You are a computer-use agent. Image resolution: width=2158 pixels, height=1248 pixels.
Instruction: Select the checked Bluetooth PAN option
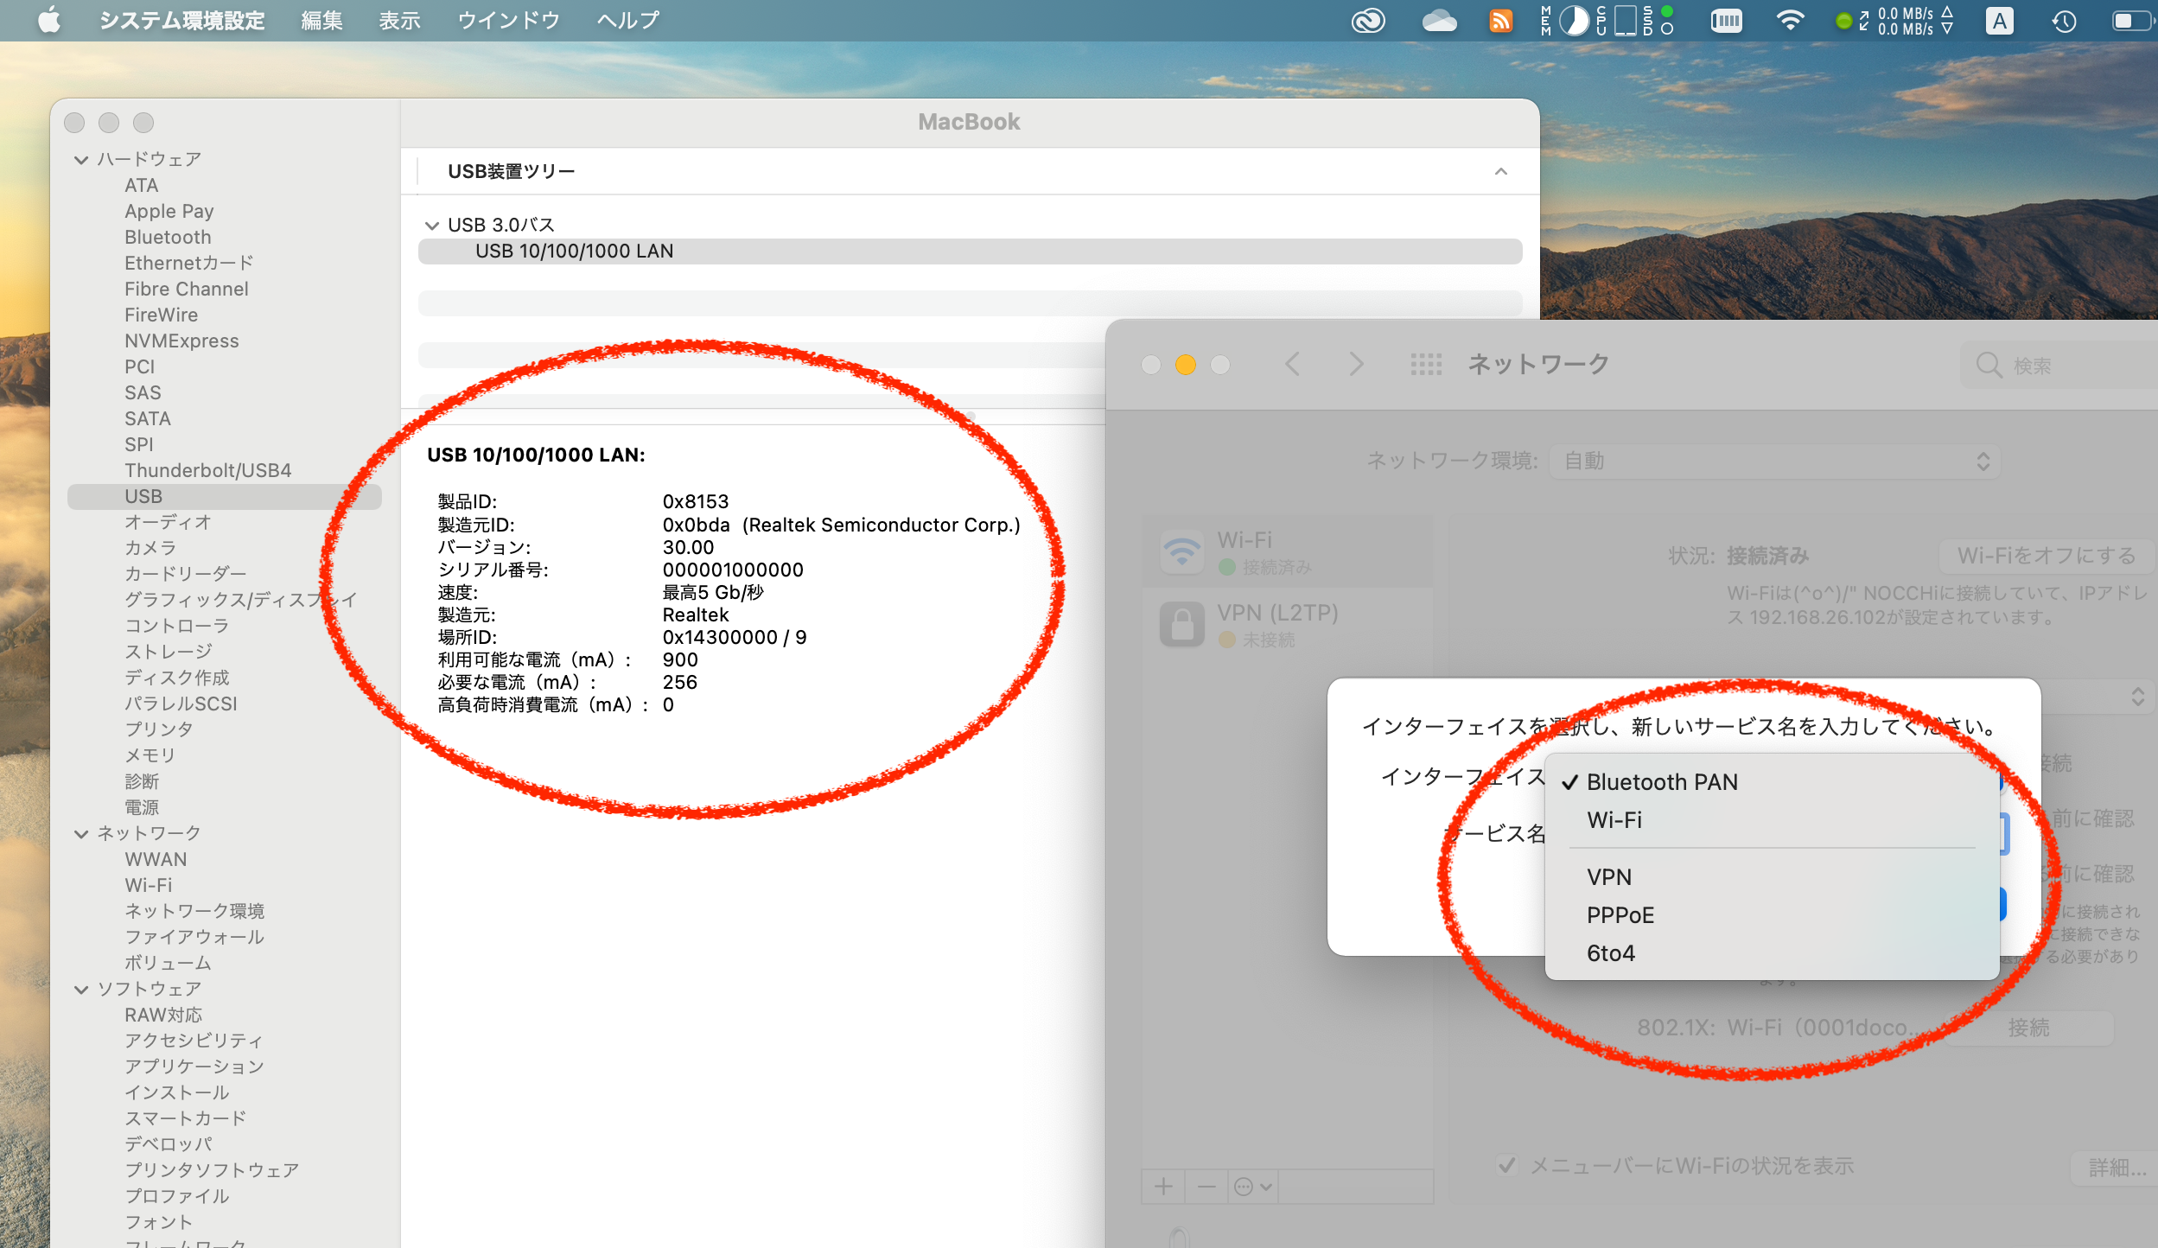coord(1661,782)
